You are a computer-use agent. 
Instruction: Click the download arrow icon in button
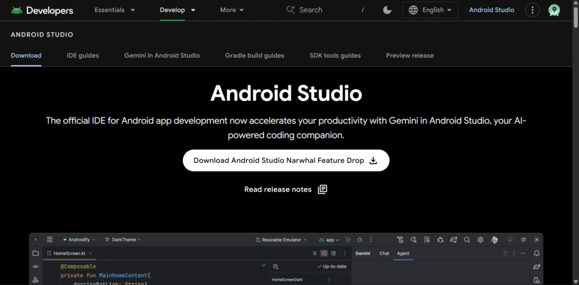tap(373, 161)
